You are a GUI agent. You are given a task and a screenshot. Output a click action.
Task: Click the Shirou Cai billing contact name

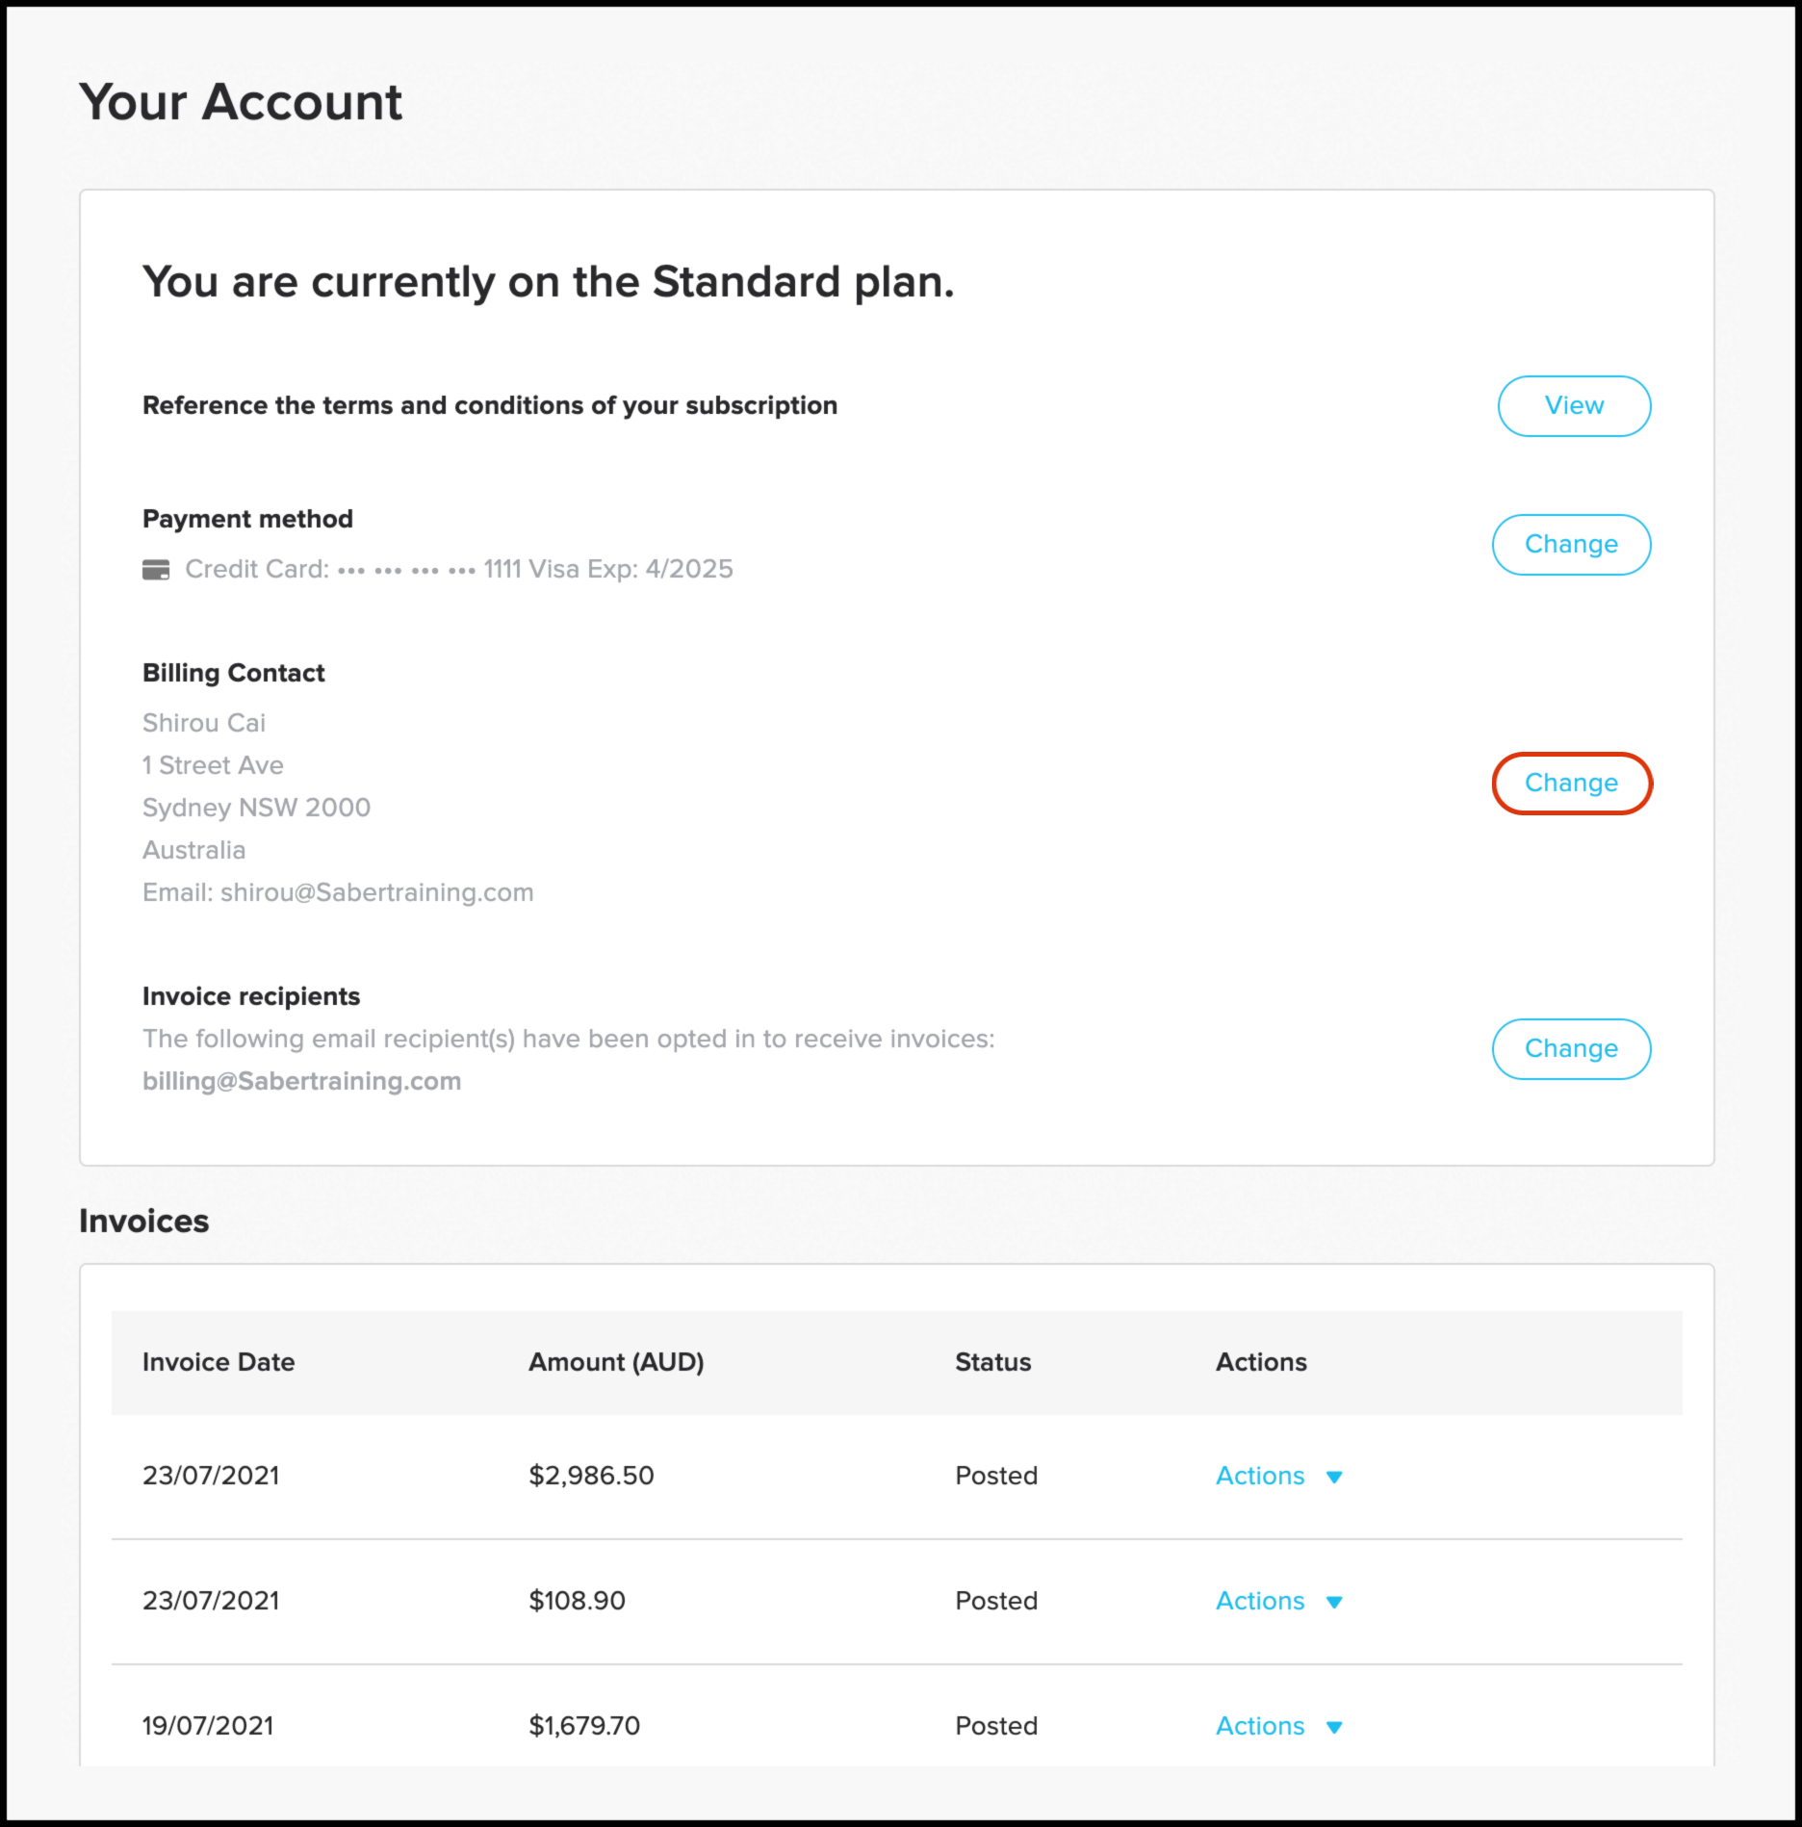(x=204, y=723)
